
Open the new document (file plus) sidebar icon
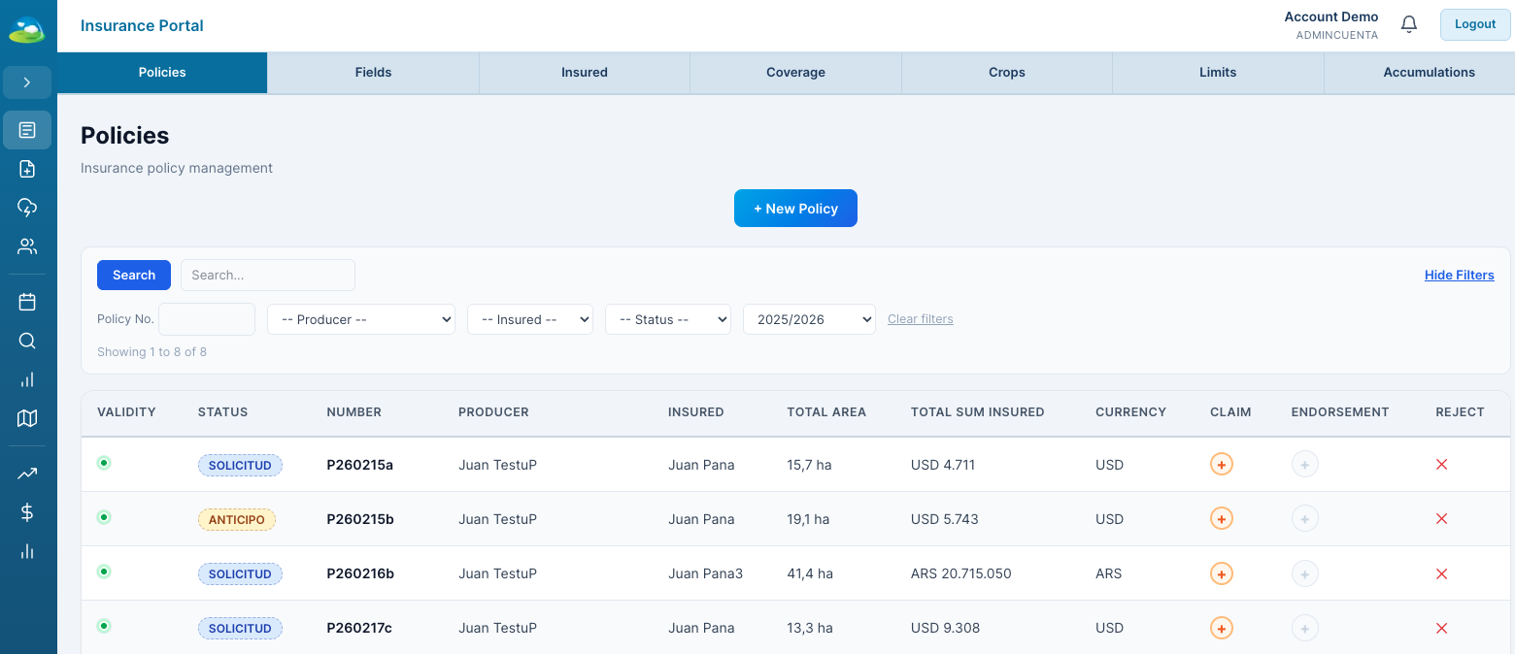coord(27,169)
